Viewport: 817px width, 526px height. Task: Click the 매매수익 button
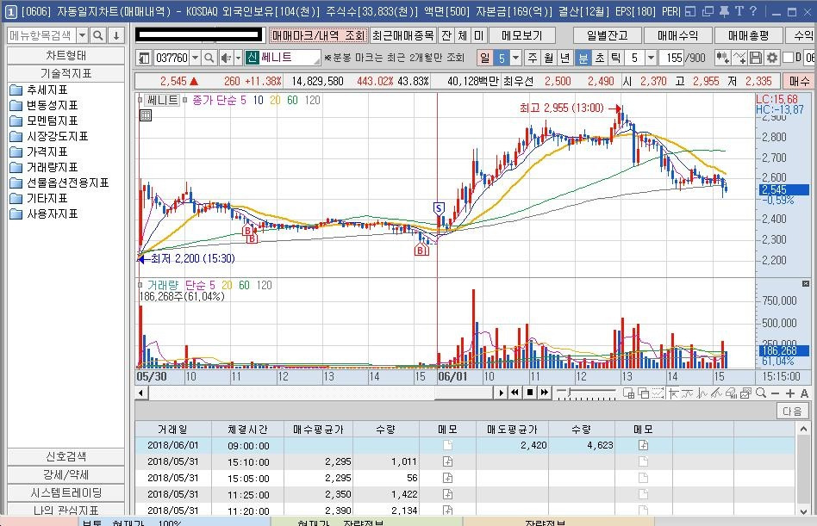point(677,35)
